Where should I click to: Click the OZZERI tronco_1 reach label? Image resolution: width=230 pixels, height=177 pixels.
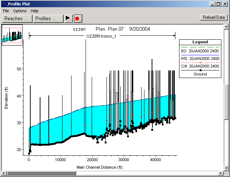[101, 36]
